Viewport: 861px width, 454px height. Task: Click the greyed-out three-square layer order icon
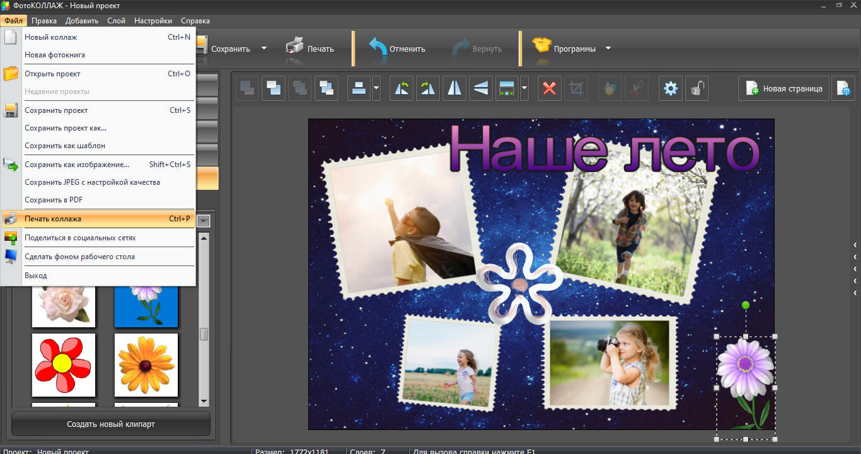[300, 88]
